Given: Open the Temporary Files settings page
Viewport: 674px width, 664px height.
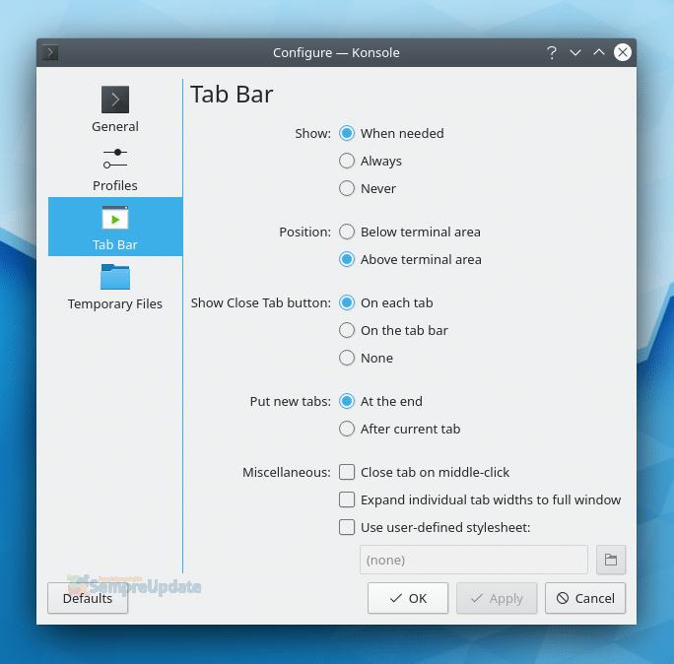Looking at the screenshot, I should 115,286.
